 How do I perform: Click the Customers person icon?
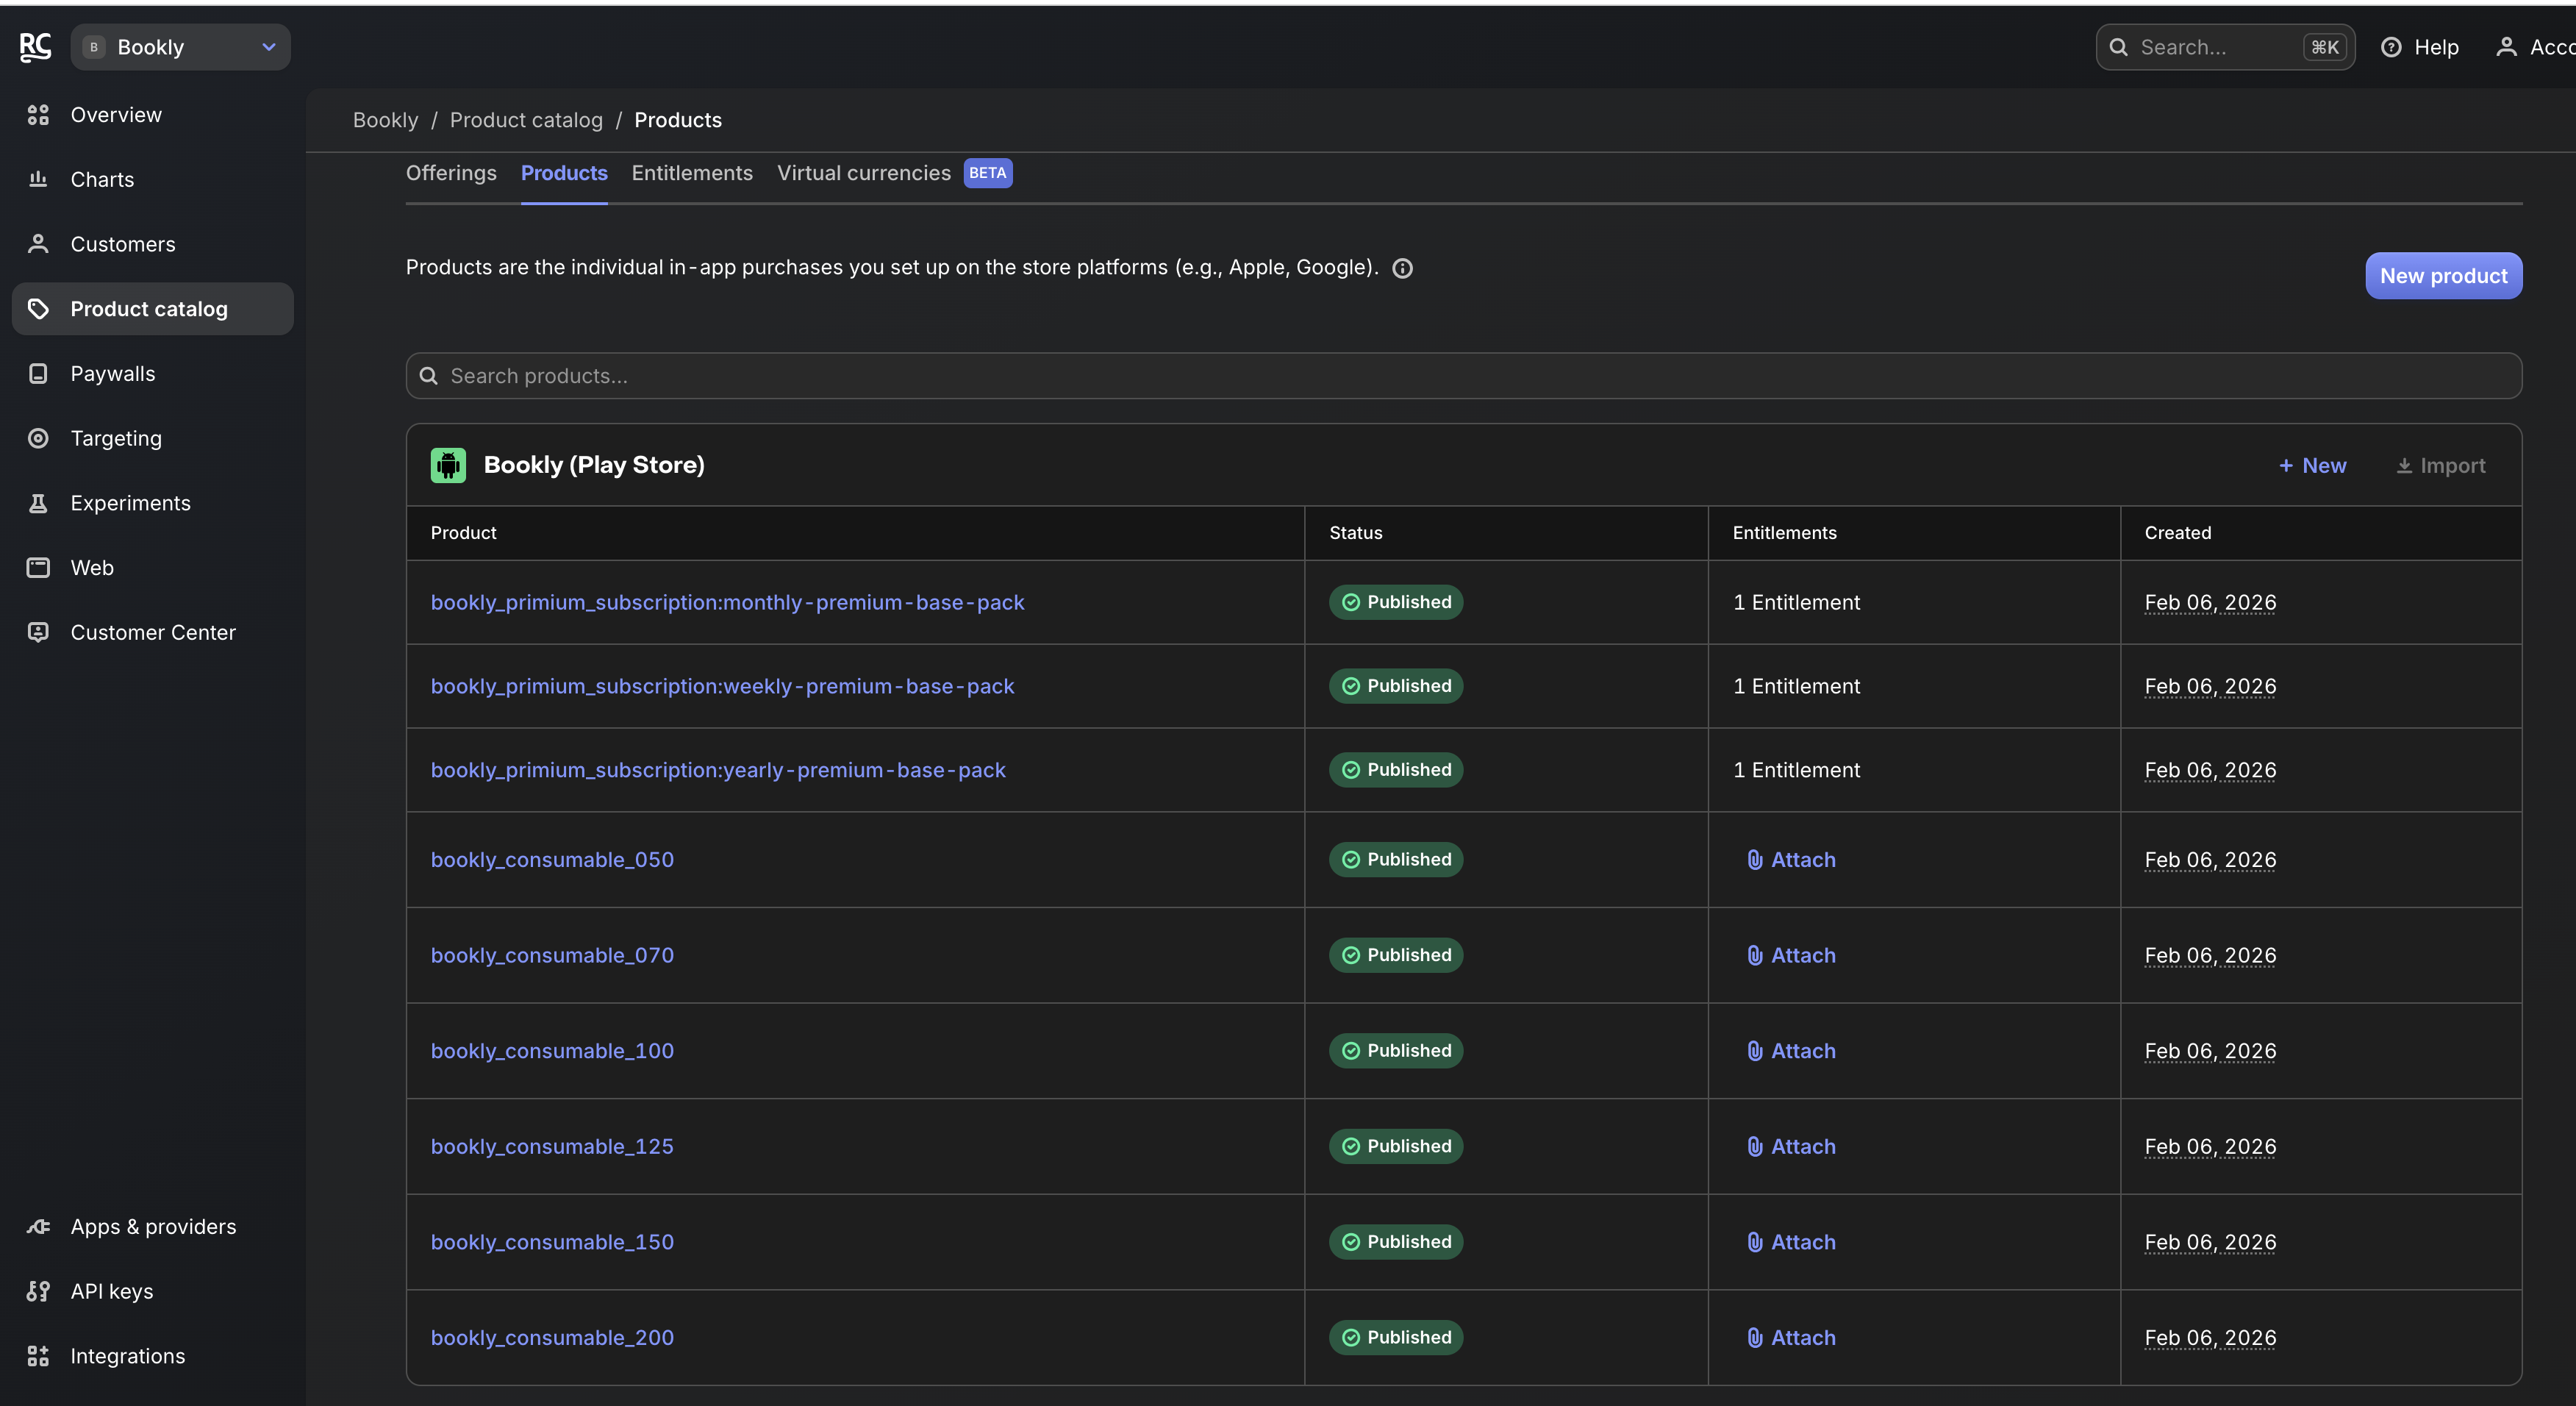tap(38, 244)
